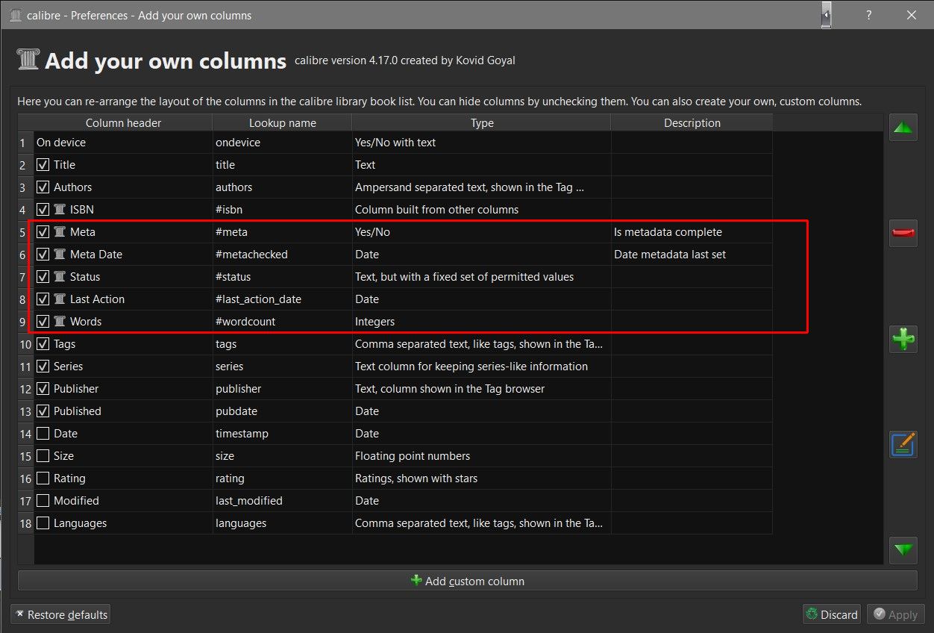Check the Languages column checkbox
The width and height of the screenshot is (934, 633).
(x=43, y=523)
